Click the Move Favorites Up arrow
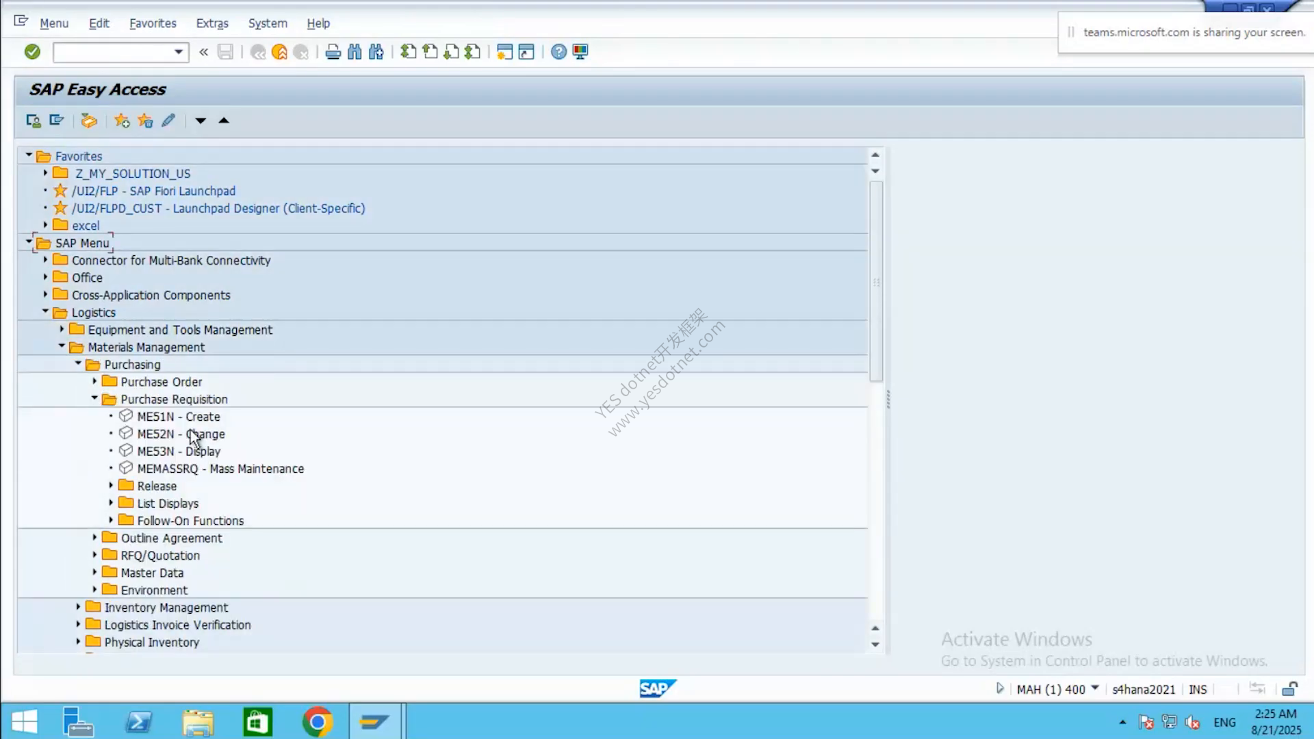 point(224,121)
